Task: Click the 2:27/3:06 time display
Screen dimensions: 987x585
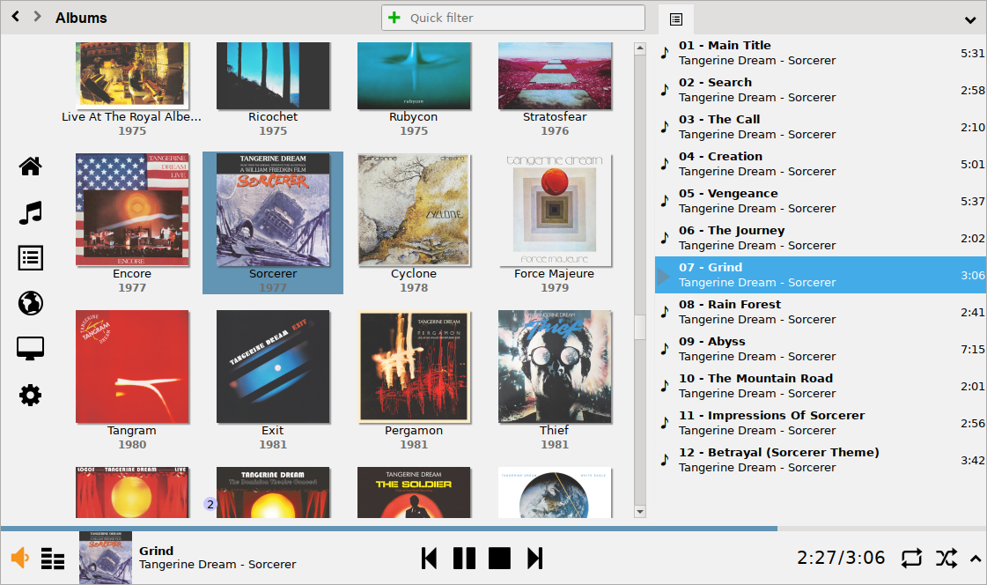Action: [841, 558]
